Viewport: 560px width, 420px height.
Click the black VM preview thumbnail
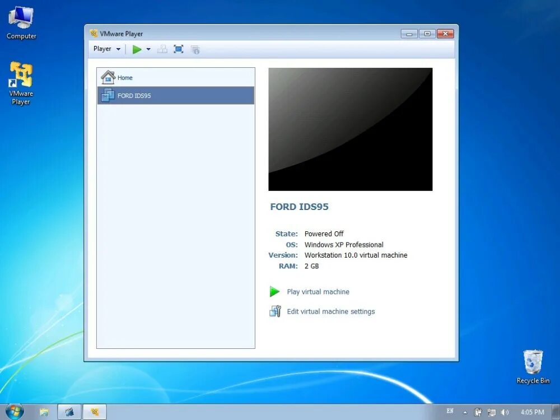pyautogui.click(x=350, y=129)
